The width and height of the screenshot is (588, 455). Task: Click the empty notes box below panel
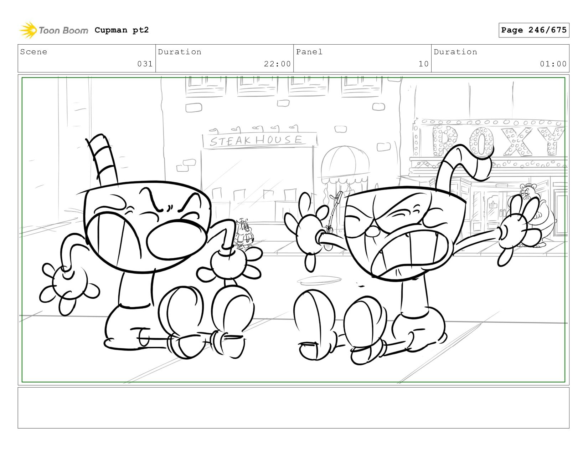293,408
